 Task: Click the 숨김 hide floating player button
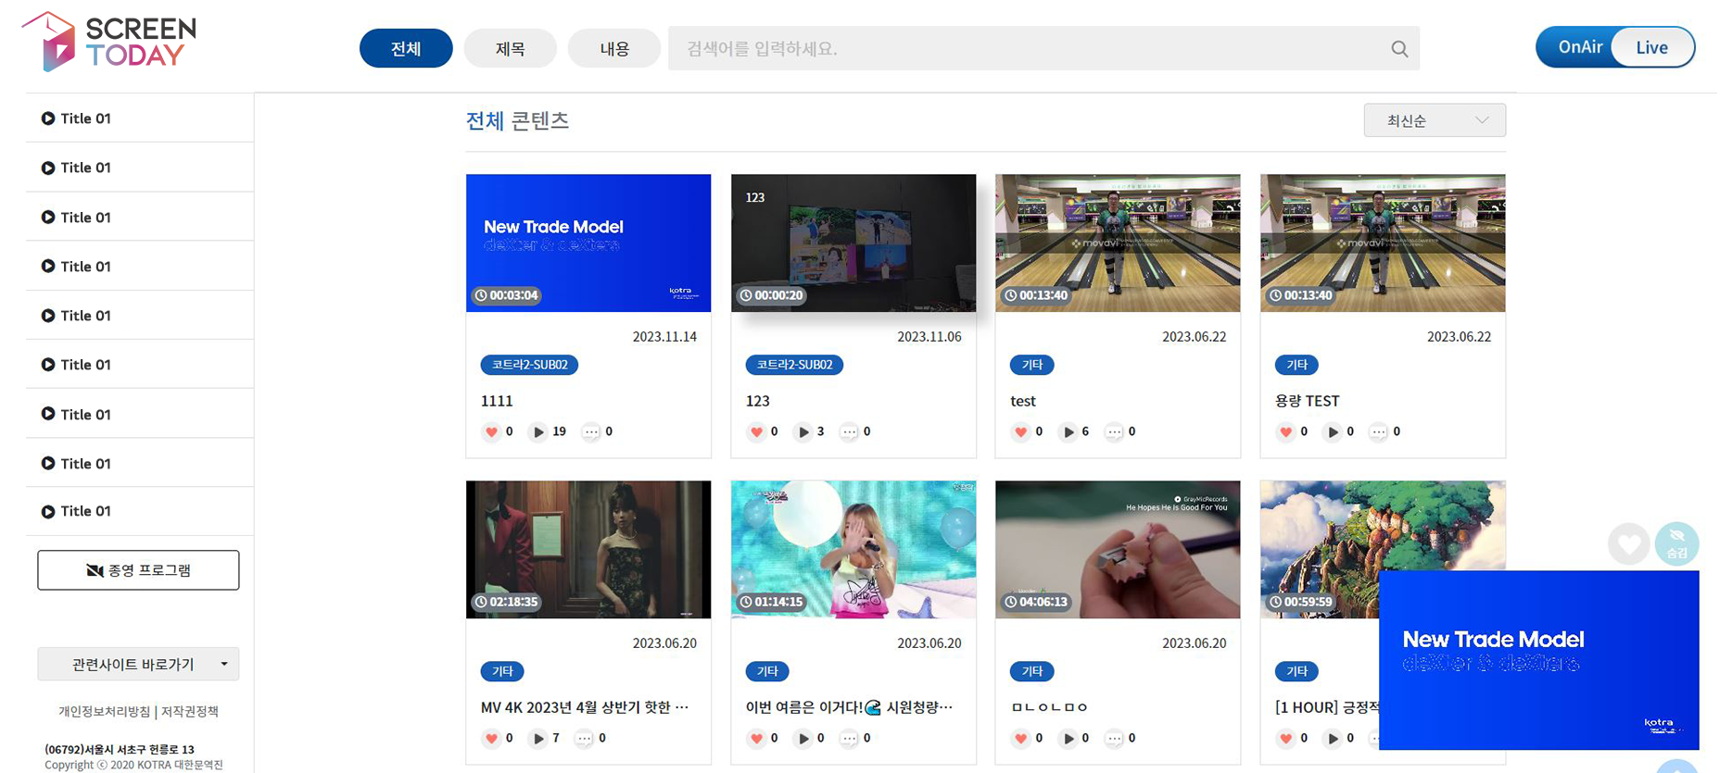point(1677,543)
